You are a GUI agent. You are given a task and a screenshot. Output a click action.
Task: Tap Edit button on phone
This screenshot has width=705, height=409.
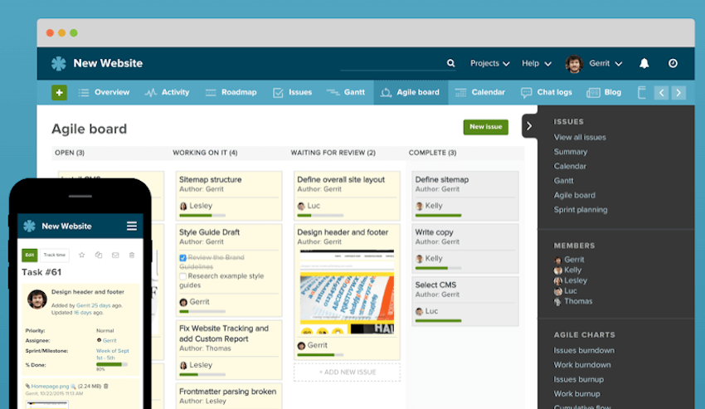tap(29, 256)
